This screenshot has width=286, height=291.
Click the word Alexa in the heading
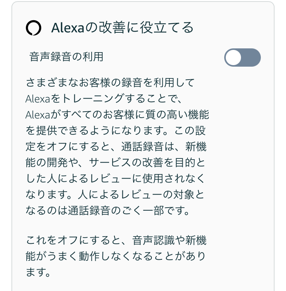pos(68,28)
